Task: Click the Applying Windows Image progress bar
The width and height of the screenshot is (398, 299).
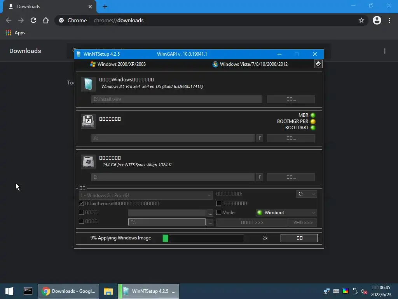Action: coord(203,238)
